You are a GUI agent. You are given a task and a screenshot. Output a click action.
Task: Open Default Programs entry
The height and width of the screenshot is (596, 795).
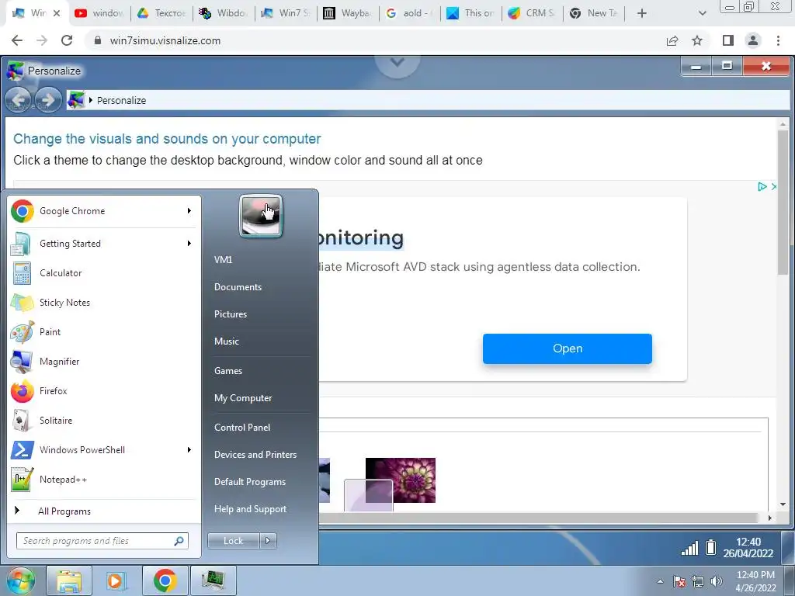point(250,482)
